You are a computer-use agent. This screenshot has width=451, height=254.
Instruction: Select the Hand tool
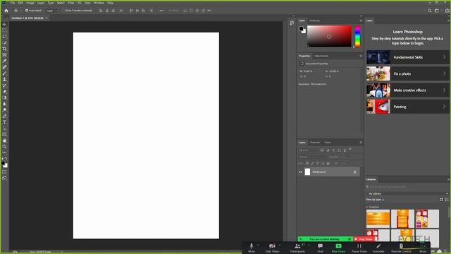(4, 140)
